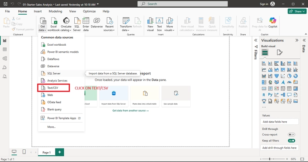Select Blank query entry
Viewport: 308px width, 162px height.
pyautogui.click(x=61, y=109)
